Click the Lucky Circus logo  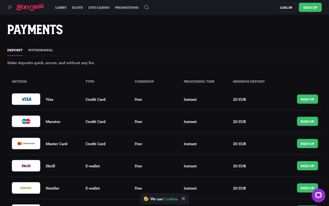[x=30, y=7]
